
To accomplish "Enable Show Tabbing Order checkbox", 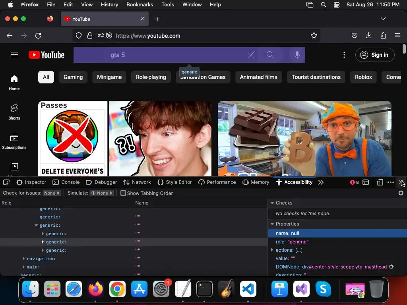I will [123, 193].
